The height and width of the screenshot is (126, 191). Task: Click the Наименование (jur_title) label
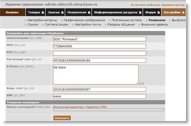[24, 38]
